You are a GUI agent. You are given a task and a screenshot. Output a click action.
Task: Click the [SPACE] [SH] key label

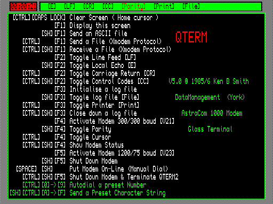click(x=34, y=169)
